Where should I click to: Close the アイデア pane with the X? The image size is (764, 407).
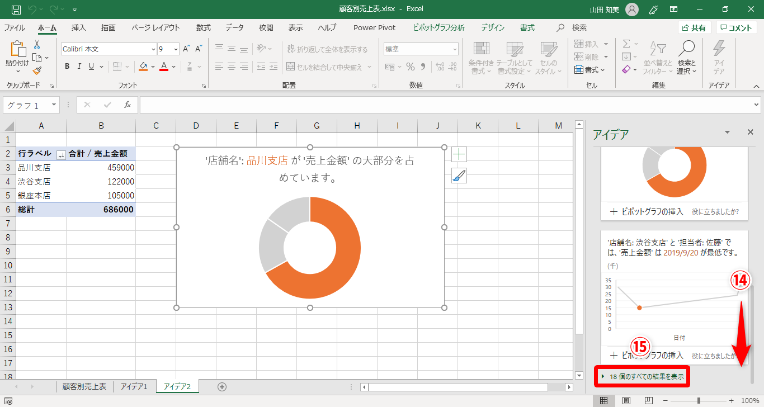pos(751,132)
